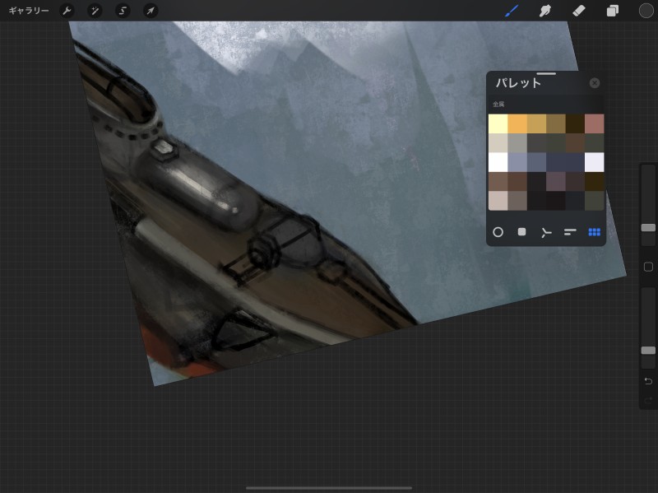This screenshot has height=493, width=658.
Task: Close the パレット panel
Action: click(x=594, y=83)
